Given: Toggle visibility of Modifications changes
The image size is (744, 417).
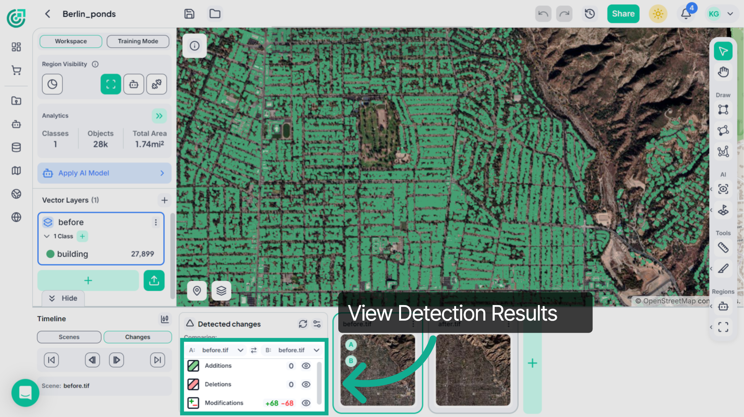Looking at the screenshot, I should [x=306, y=403].
